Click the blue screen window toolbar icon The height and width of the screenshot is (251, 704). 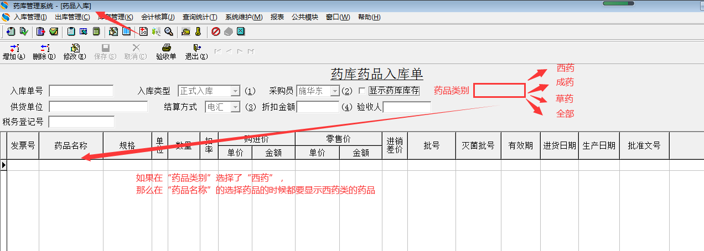click(x=84, y=32)
